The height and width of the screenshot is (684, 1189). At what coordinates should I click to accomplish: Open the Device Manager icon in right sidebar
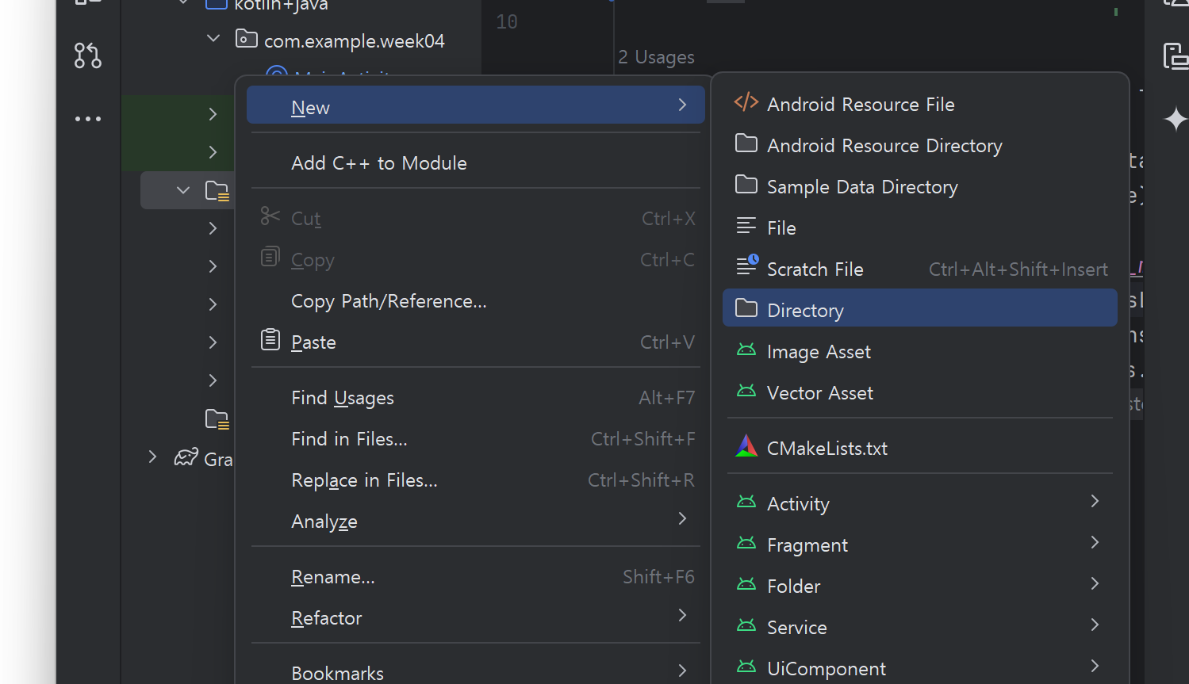coord(1175,56)
